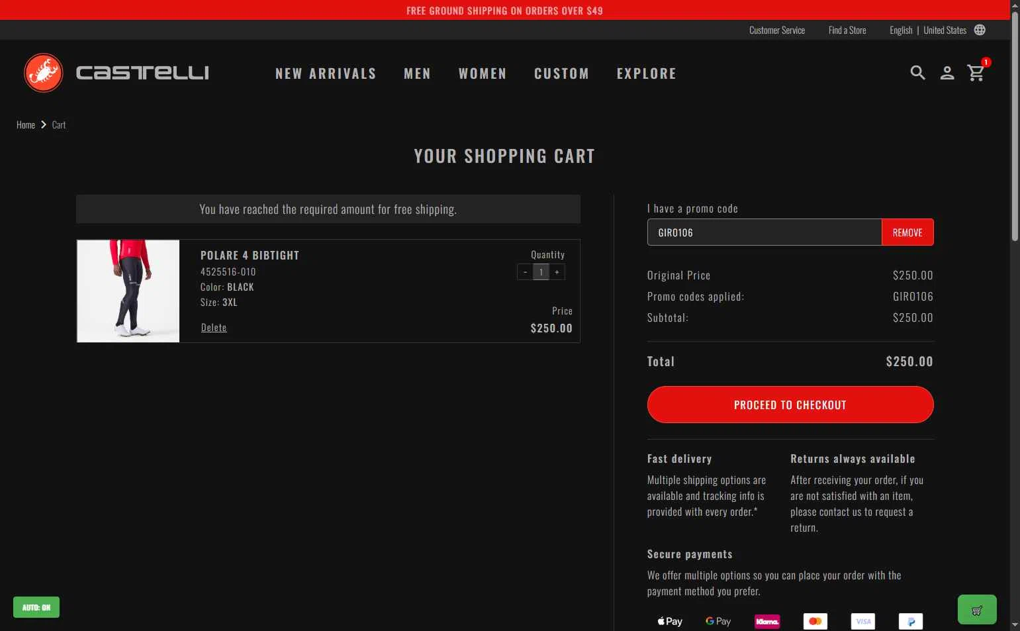The image size is (1020, 631).
Task: Select the Apple Pay payment icon
Action: [670, 621]
